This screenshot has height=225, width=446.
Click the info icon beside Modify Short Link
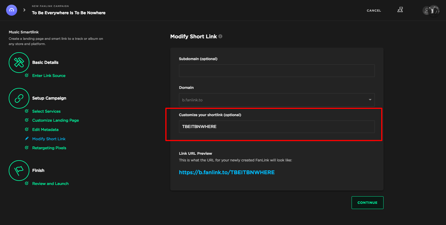tap(220, 37)
